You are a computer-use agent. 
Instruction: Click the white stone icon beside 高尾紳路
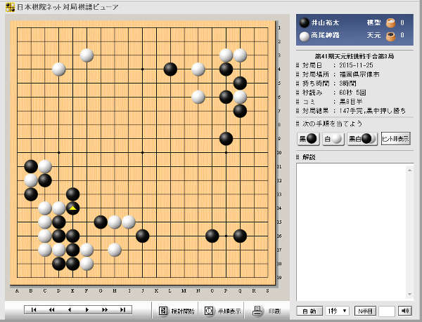tap(305, 36)
